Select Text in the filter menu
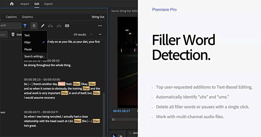This screenshot has width=261, height=137. coord(34,35)
